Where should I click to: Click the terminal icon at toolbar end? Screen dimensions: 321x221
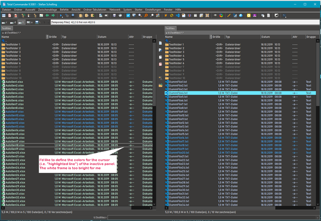pos(284,16)
